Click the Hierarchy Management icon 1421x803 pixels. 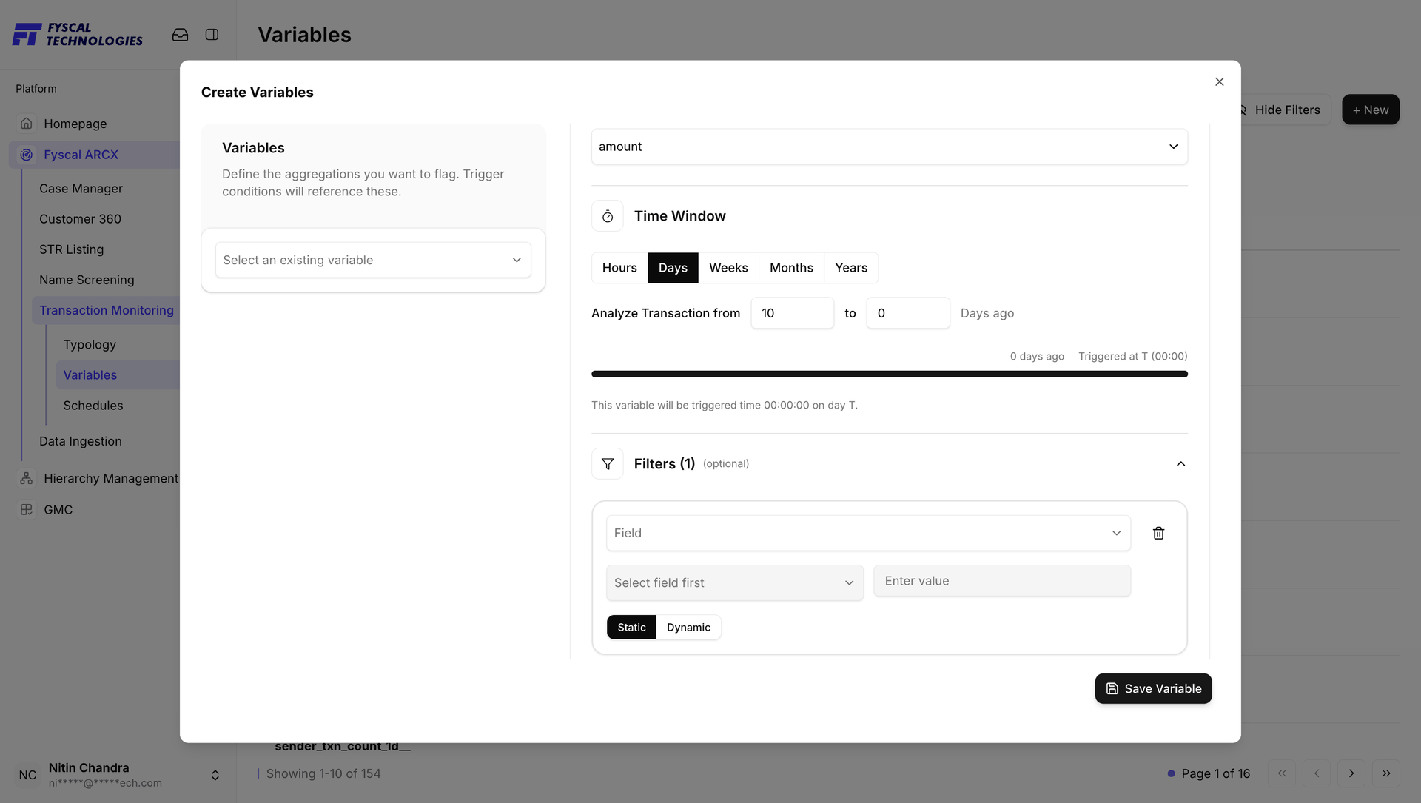(27, 479)
